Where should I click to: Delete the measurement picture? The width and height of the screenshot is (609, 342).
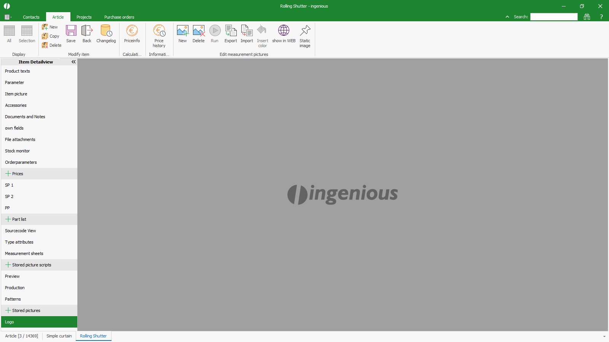(198, 34)
